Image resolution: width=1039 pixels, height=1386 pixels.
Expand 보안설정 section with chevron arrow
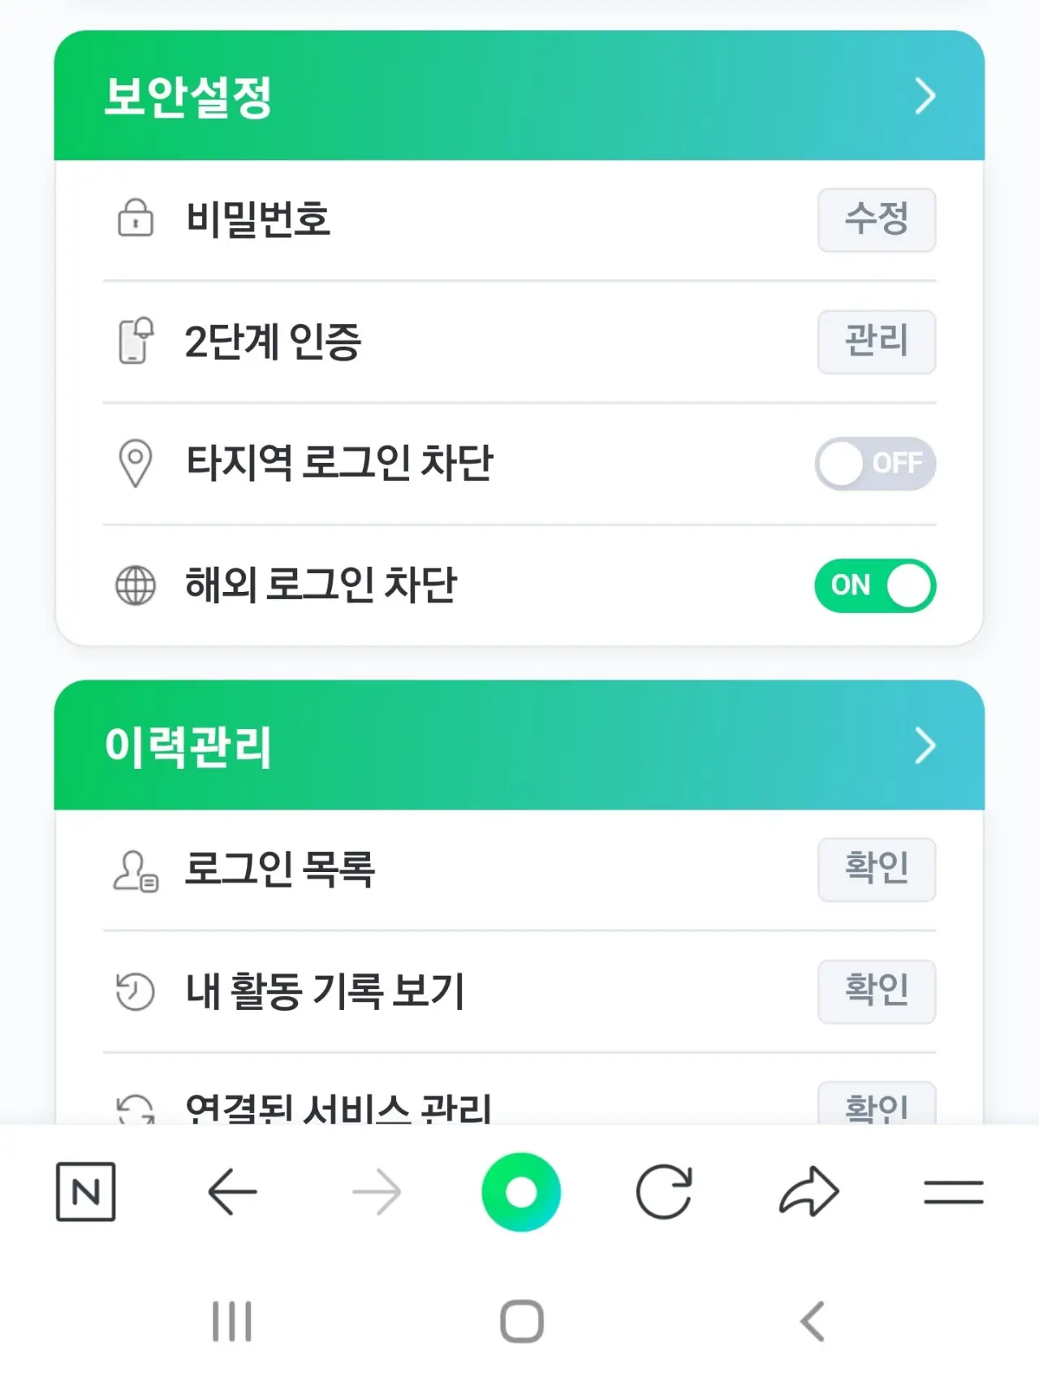click(x=925, y=96)
